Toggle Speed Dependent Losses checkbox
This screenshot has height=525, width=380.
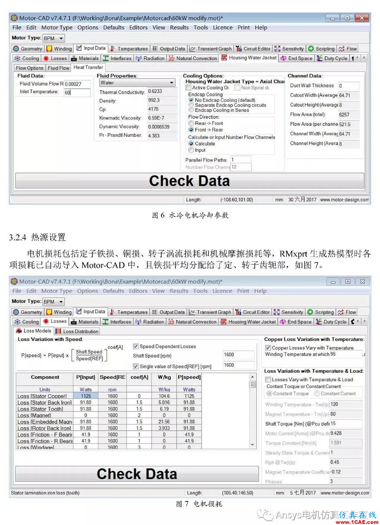(136, 346)
